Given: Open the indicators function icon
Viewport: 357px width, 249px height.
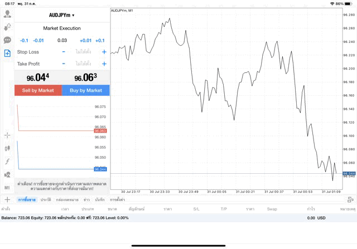Looking at the screenshot, I should (7, 162).
